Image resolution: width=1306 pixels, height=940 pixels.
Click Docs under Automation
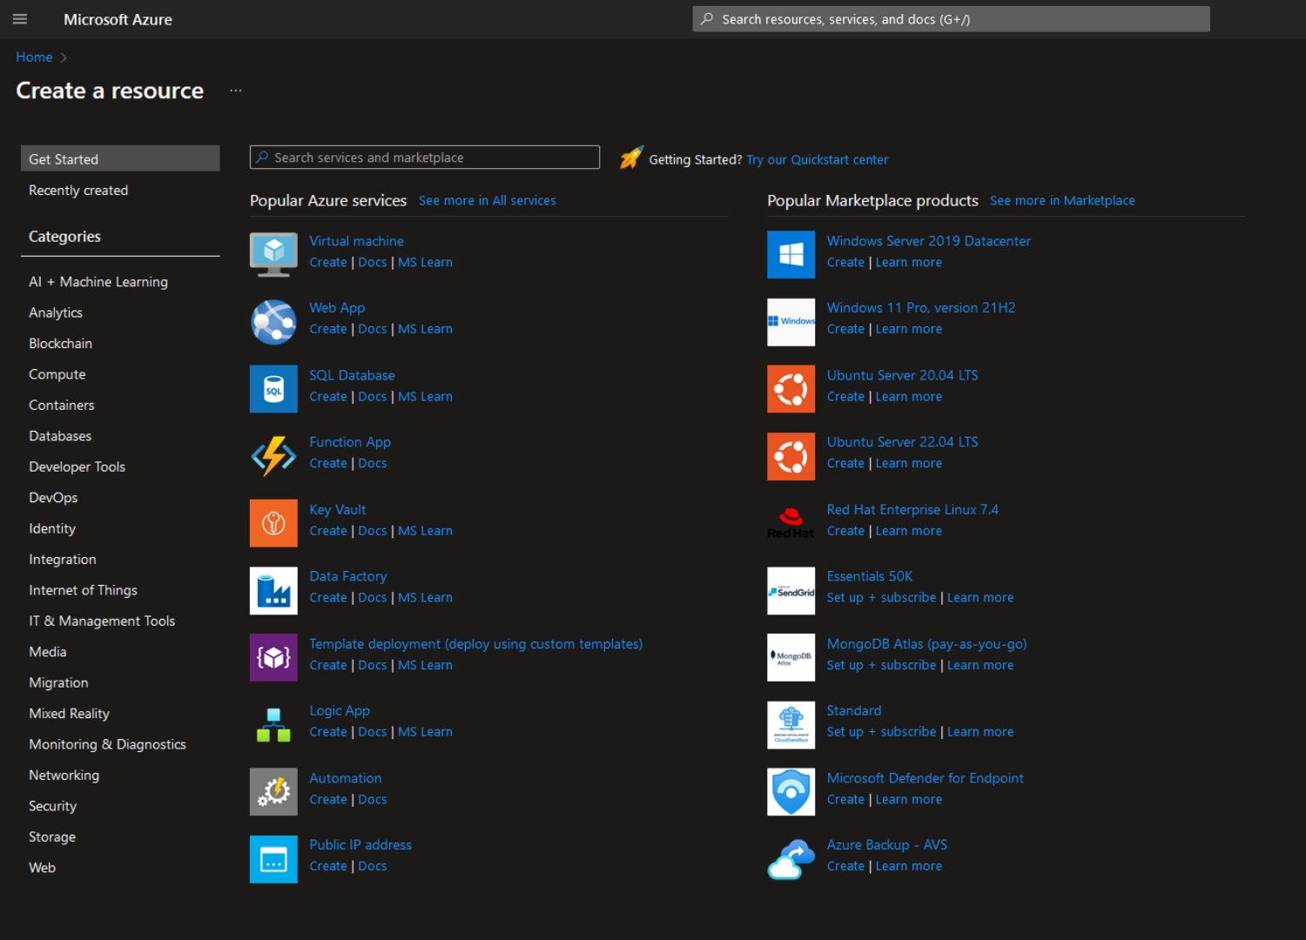tap(373, 799)
